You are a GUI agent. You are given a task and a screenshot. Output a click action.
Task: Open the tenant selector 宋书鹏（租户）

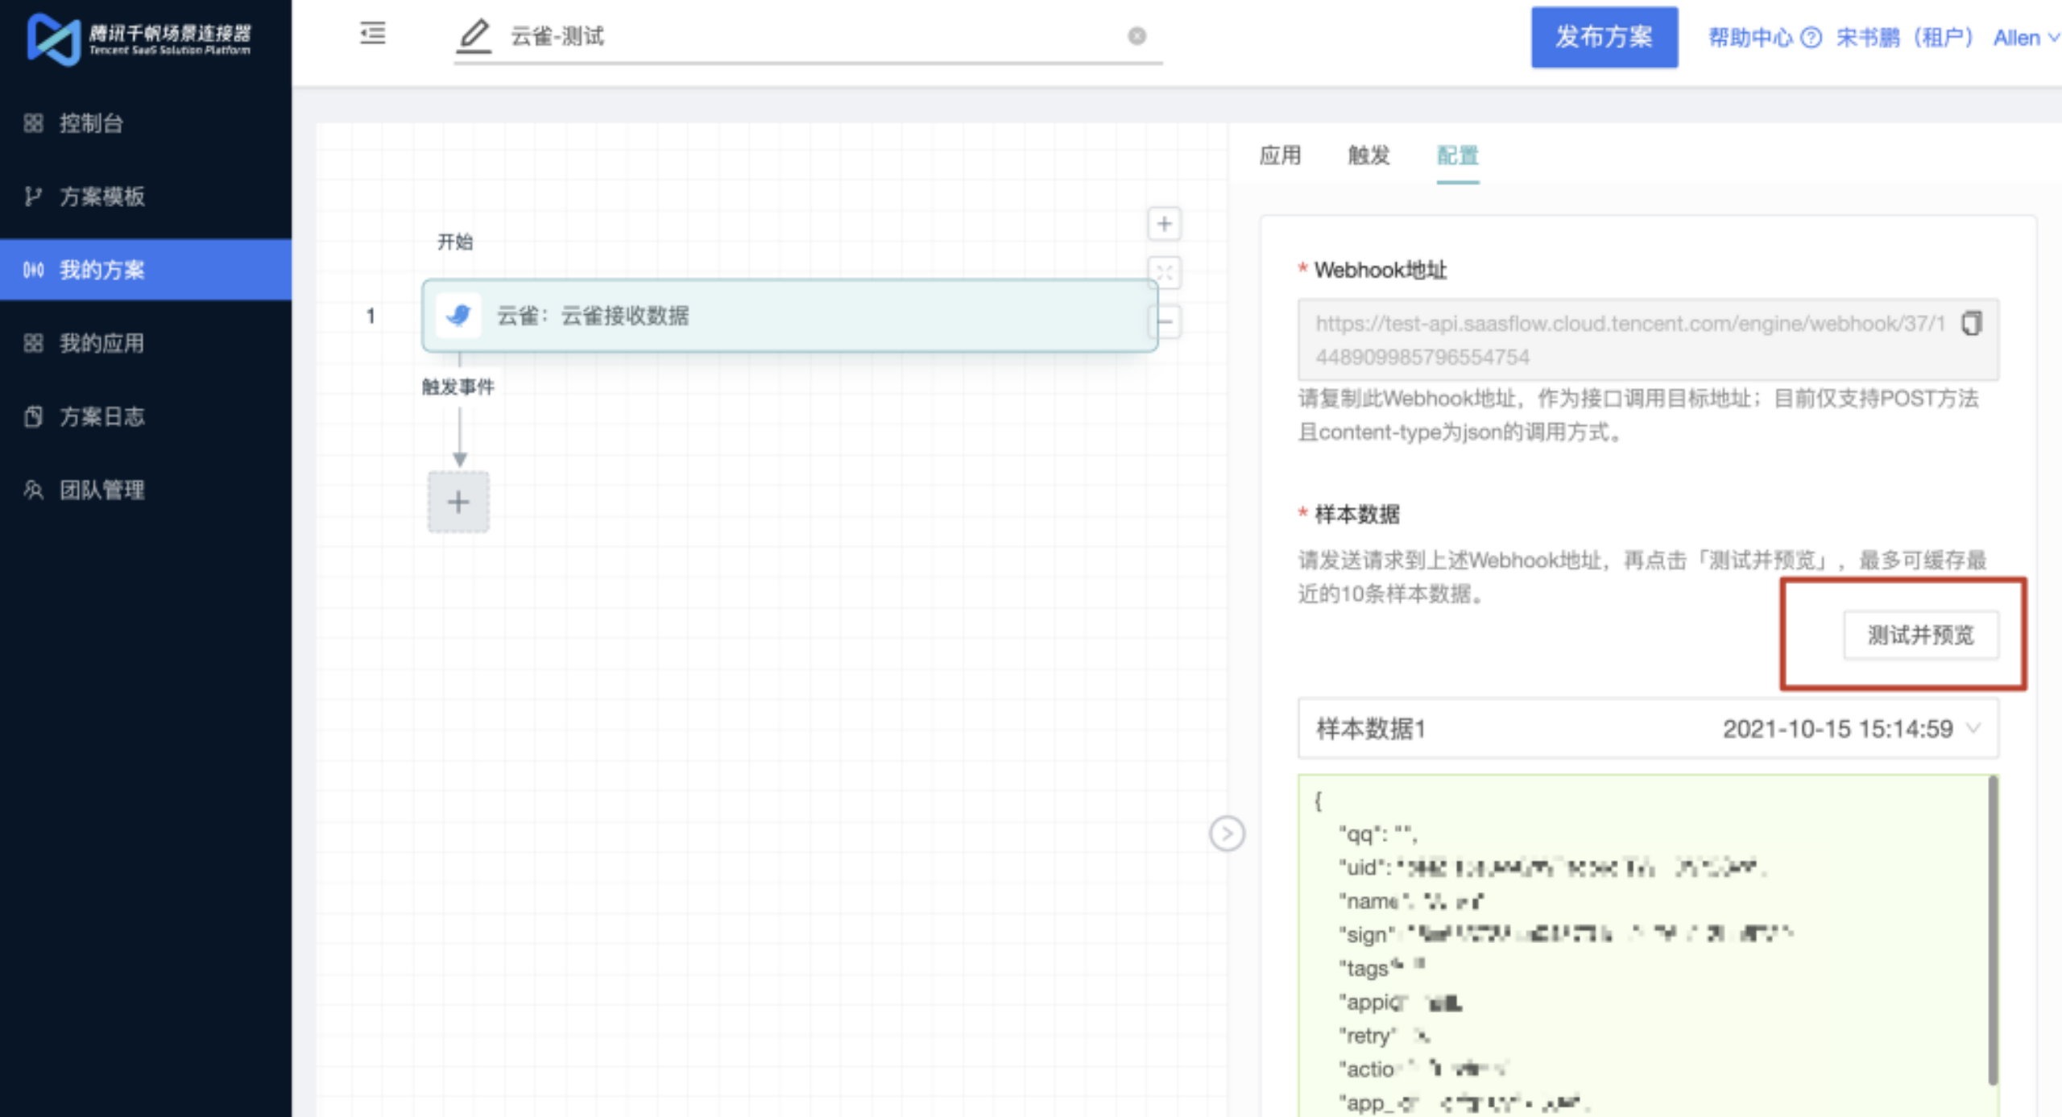[x=1904, y=38]
